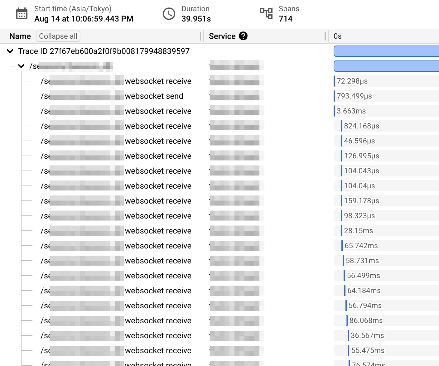Open the Service column help tooltip icon
The height and width of the screenshot is (366, 439).
(x=244, y=36)
